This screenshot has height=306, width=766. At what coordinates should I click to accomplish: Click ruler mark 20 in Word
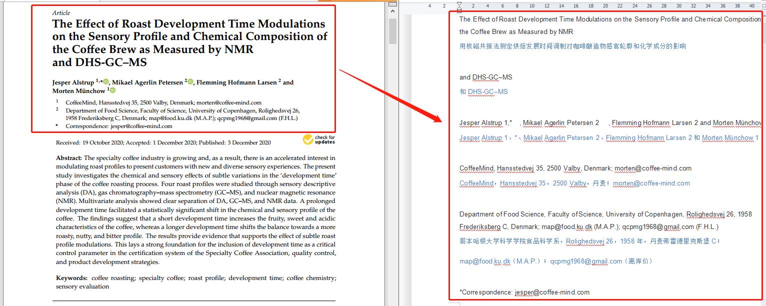pyautogui.click(x=605, y=6)
